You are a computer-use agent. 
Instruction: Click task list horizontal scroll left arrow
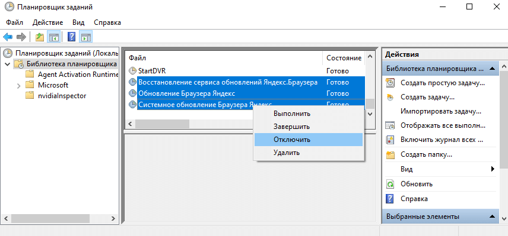point(130,124)
